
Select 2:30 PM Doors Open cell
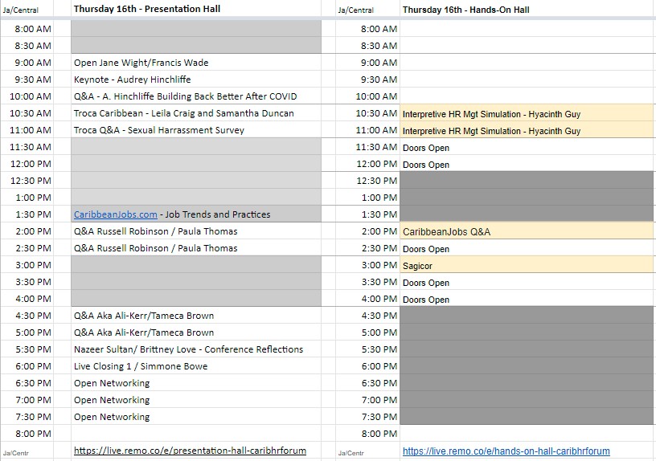[527, 248]
